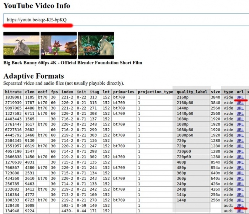
Task: Open URL link for itag 243 row
Action: [240, 178]
